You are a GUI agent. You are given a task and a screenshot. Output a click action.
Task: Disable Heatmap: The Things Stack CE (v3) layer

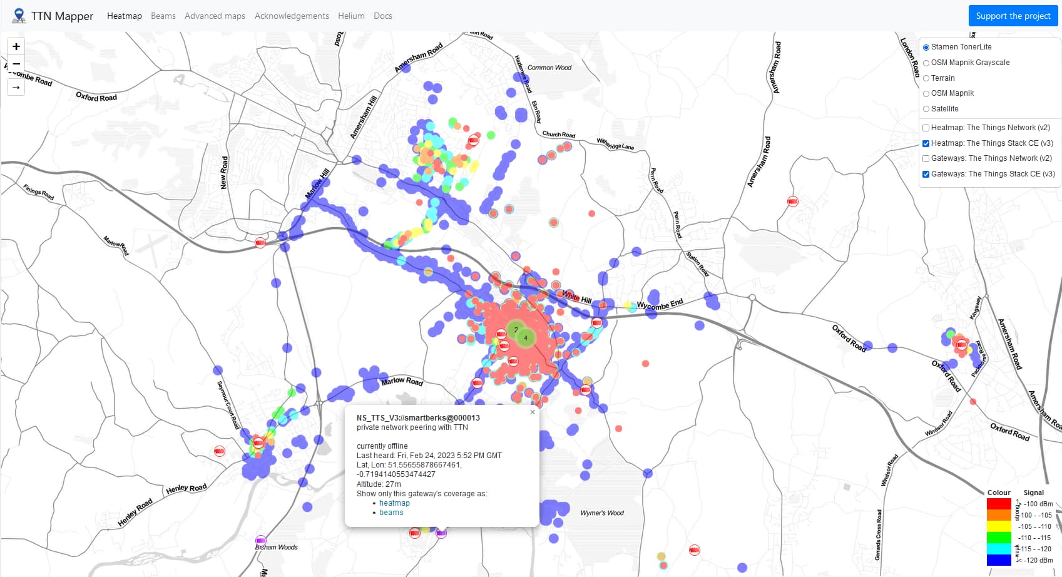[x=926, y=143]
